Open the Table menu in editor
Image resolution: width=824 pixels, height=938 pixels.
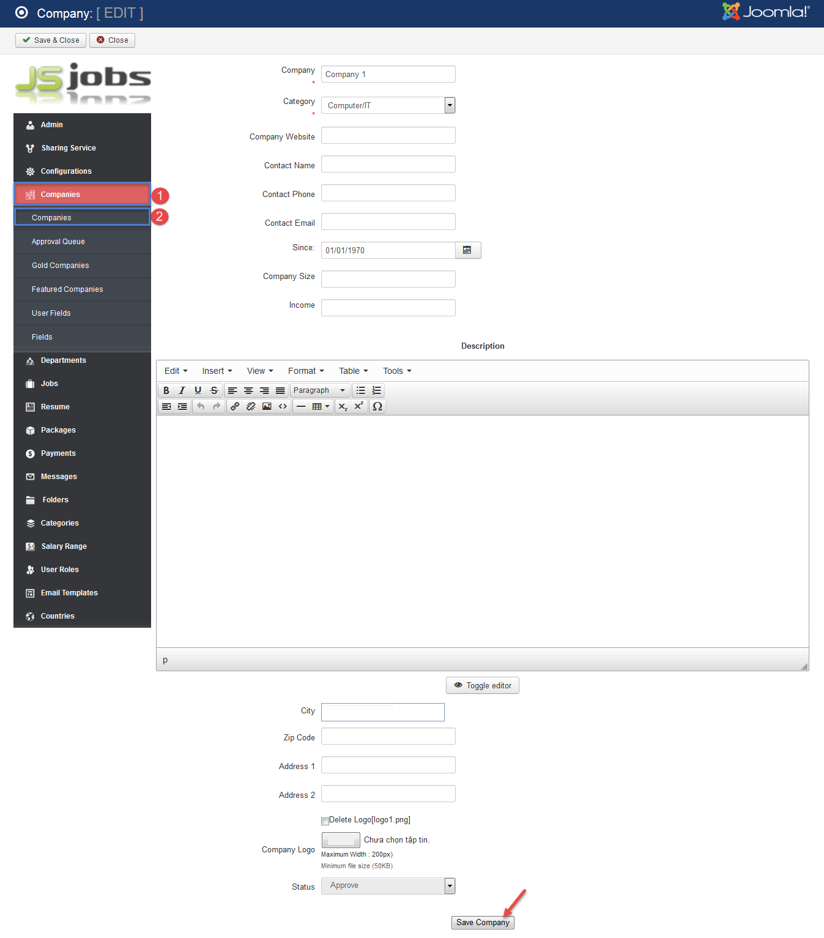(354, 371)
